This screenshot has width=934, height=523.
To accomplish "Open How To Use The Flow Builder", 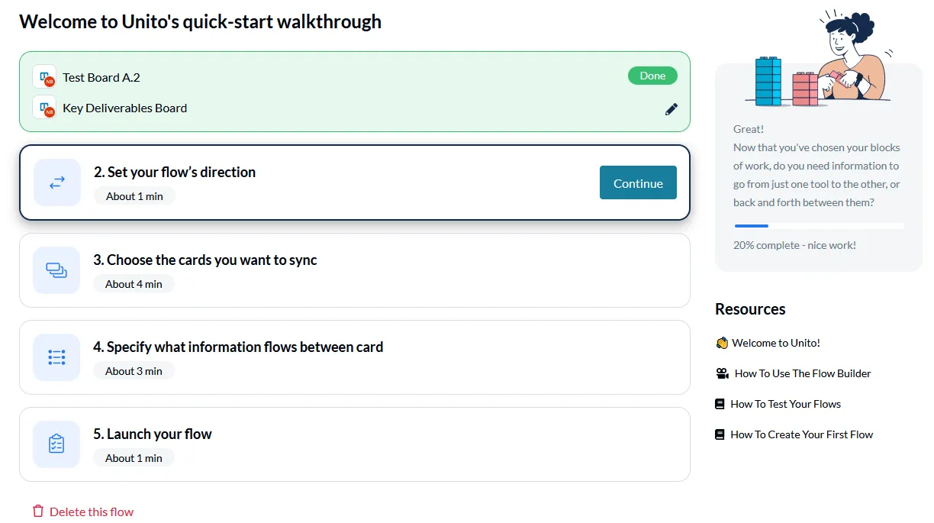I will pyautogui.click(x=802, y=373).
